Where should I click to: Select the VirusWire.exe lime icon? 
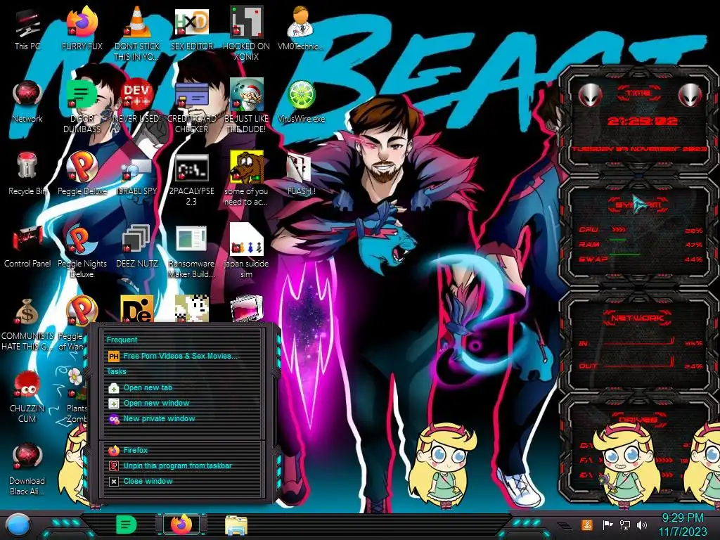click(x=301, y=101)
